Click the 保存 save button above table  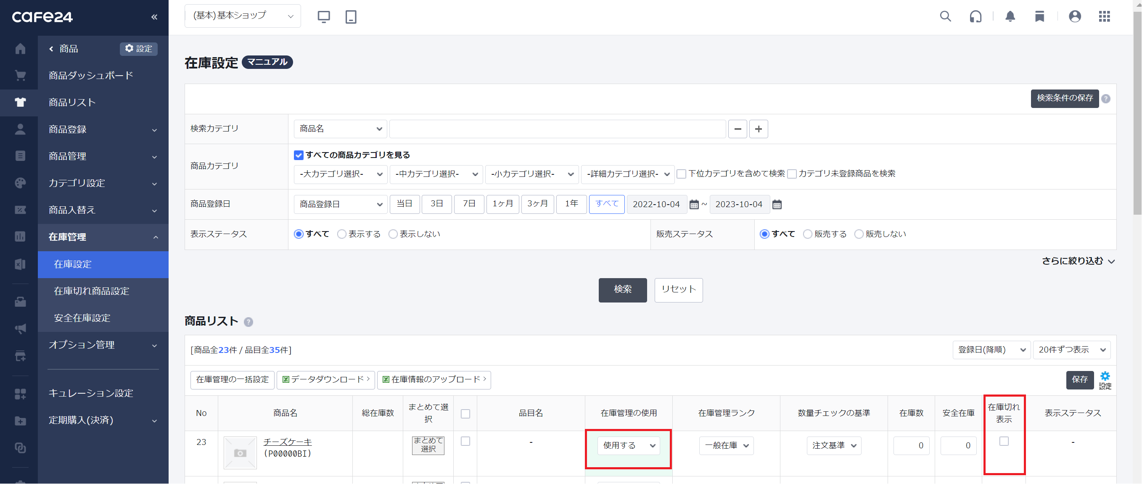(1079, 380)
